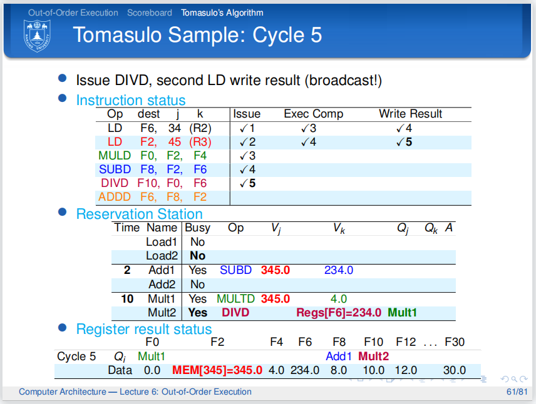
Task: Click the Write Result column header
Action: pos(411,114)
